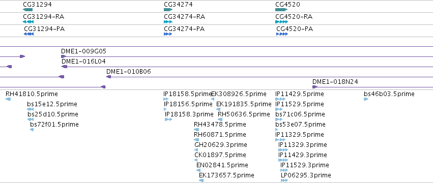Screen dimensions: 433x183
Task: Select the CG31294-RA transcript arrows
Action: 28,22
